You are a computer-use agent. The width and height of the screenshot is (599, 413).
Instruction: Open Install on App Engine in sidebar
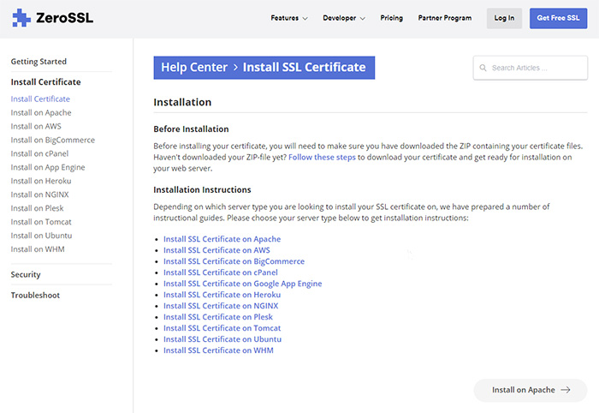48,167
